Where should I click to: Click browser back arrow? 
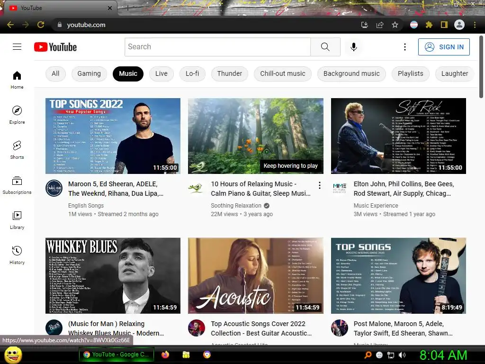pos(10,25)
